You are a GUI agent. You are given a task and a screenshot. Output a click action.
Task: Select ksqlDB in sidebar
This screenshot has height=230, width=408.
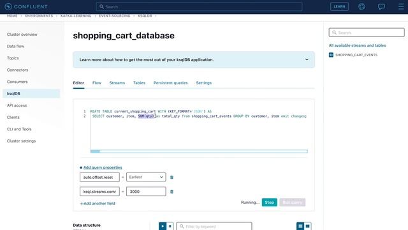pos(31,94)
